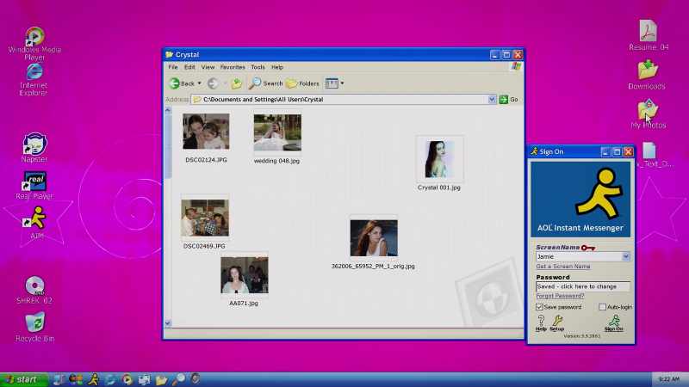Click the taskbar clock
The width and height of the screenshot is (689, 387).
tap(669, 379)
